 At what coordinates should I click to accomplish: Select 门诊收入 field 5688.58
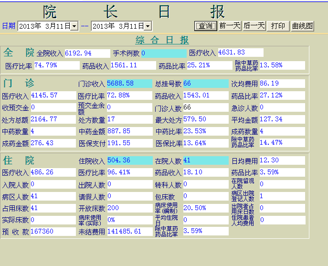click(129, 84)
